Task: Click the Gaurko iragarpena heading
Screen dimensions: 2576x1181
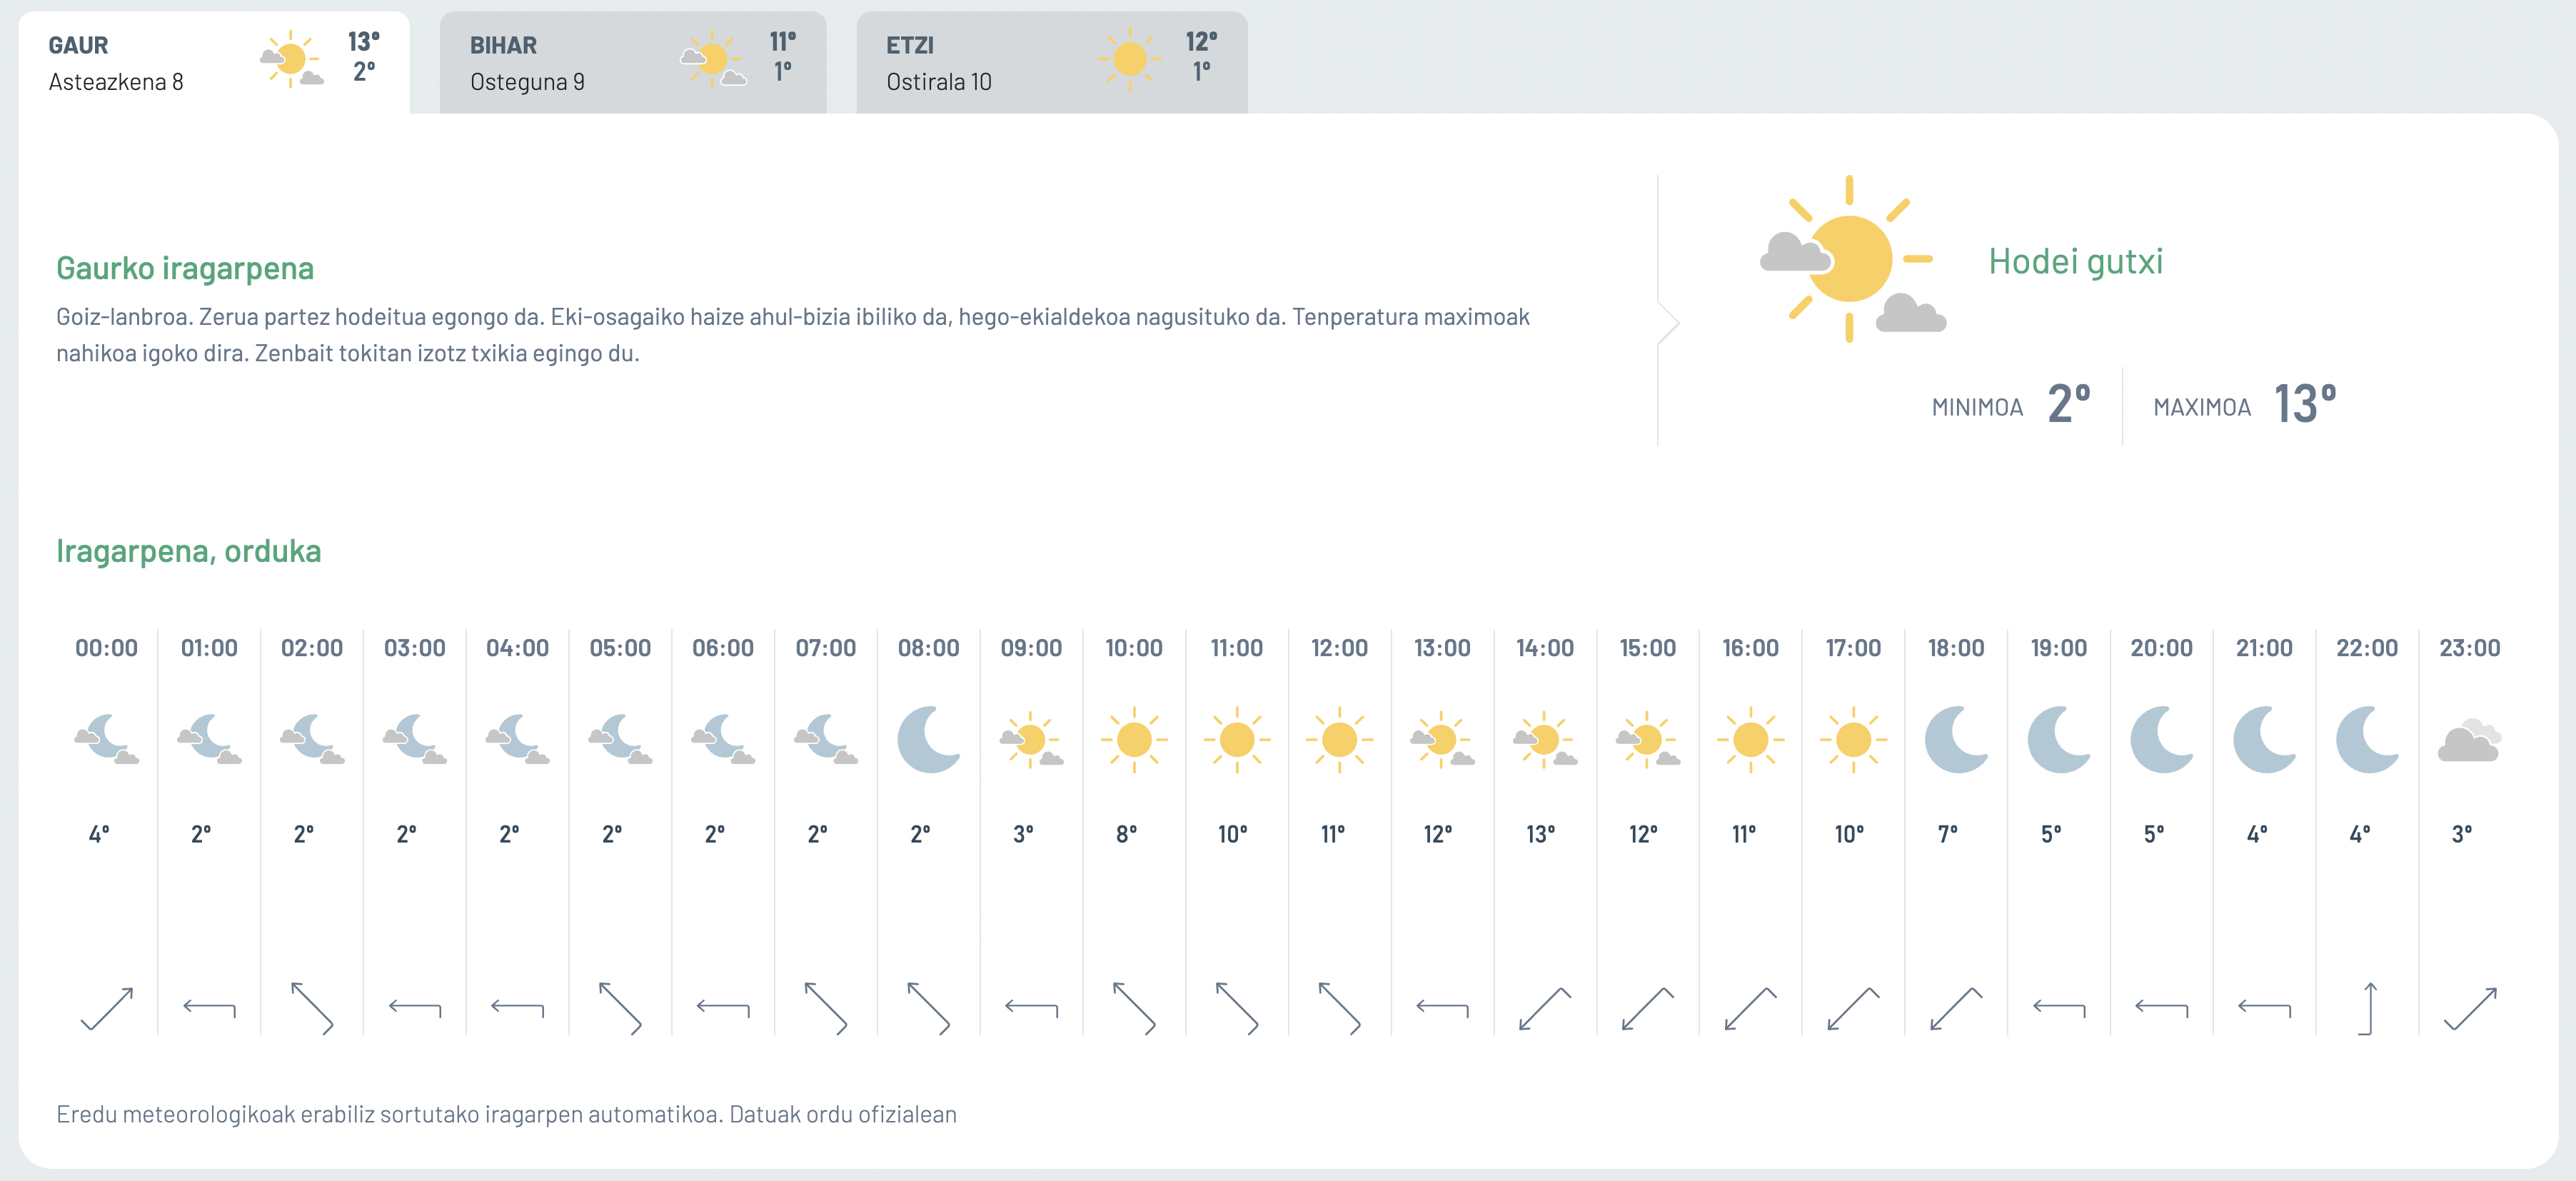Action: click(185, 268)
